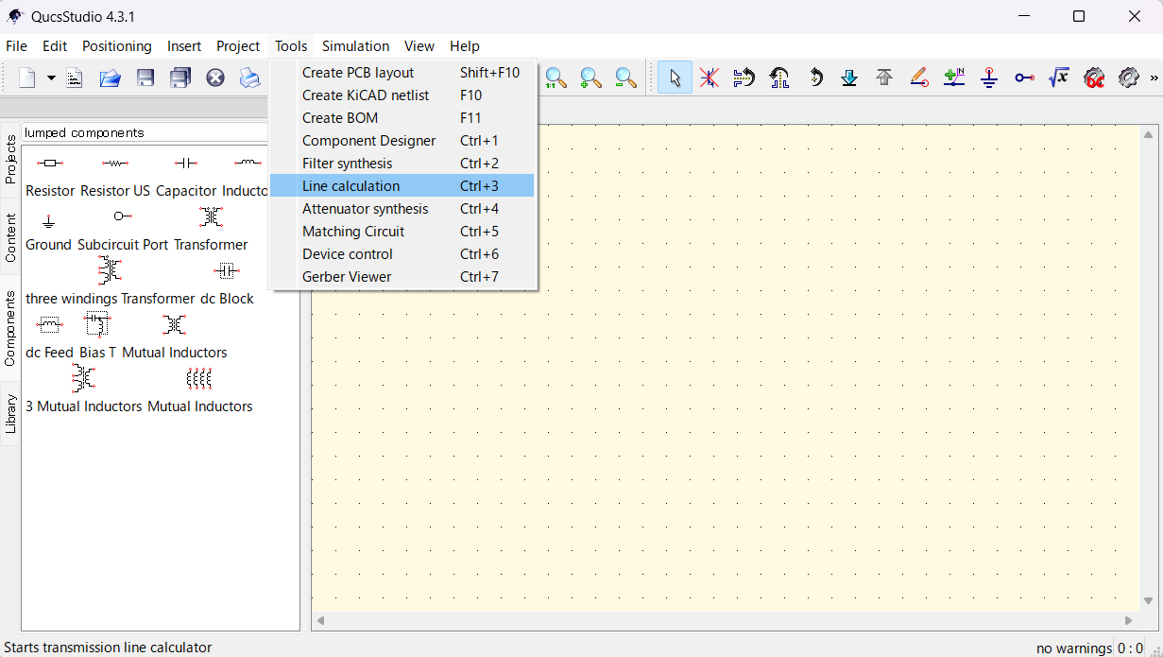Print the current schematic
This screenshot has height=657, width=1163.
tap(250, 78)
